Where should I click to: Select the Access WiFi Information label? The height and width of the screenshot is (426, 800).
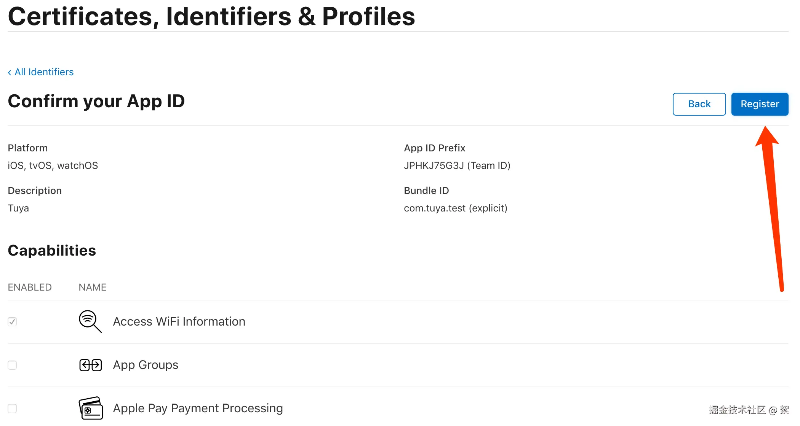(179, 321)
